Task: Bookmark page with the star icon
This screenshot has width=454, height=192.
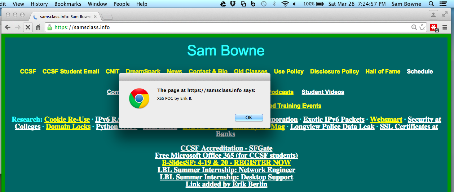Action: (x=422, y=27)
